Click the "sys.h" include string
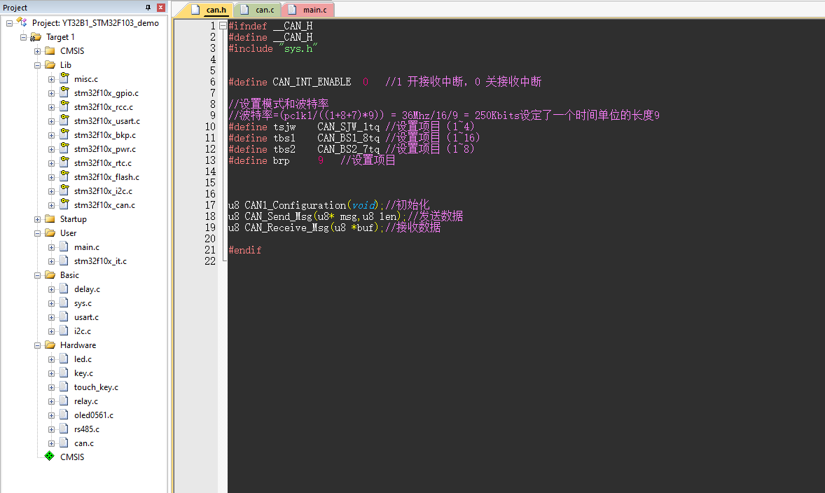825x493 pixels. click(298, 48)
